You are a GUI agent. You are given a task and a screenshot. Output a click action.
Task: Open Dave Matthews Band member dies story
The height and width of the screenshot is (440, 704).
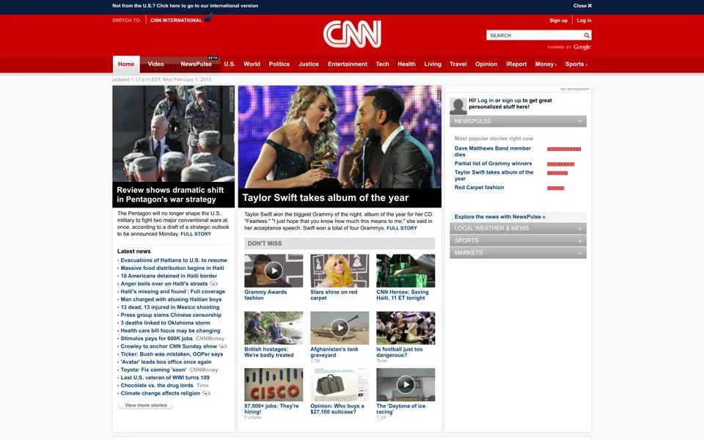click(493, 151)
